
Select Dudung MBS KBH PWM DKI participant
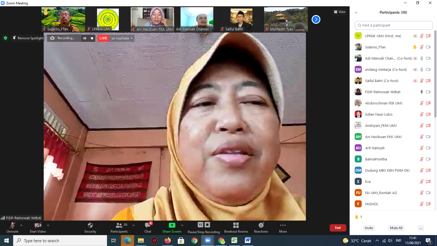392,170
